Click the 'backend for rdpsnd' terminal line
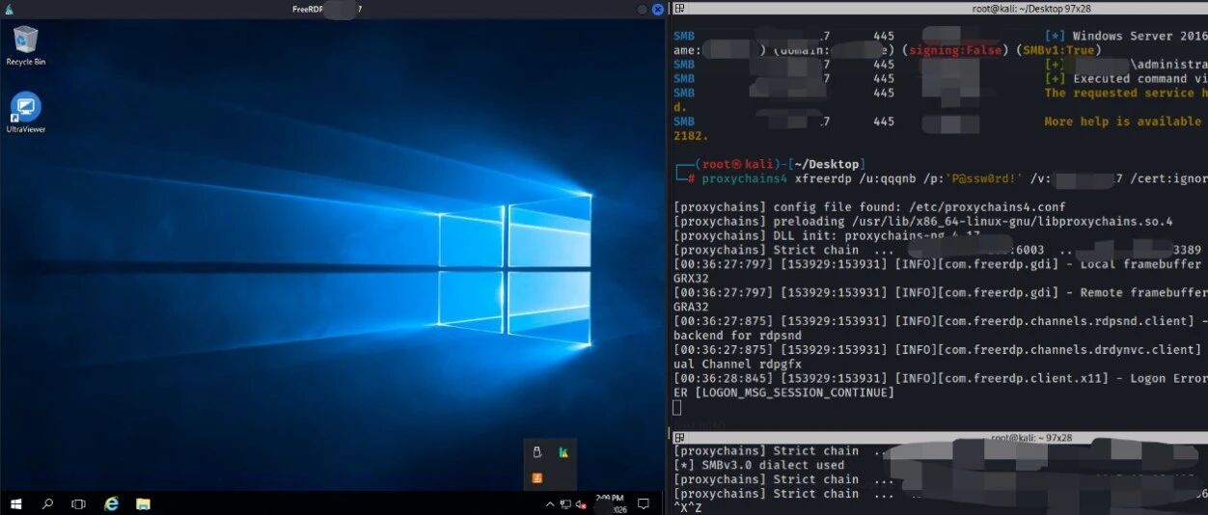Image resolution: width=1208 pixels, height=515 pixels. 737,336
